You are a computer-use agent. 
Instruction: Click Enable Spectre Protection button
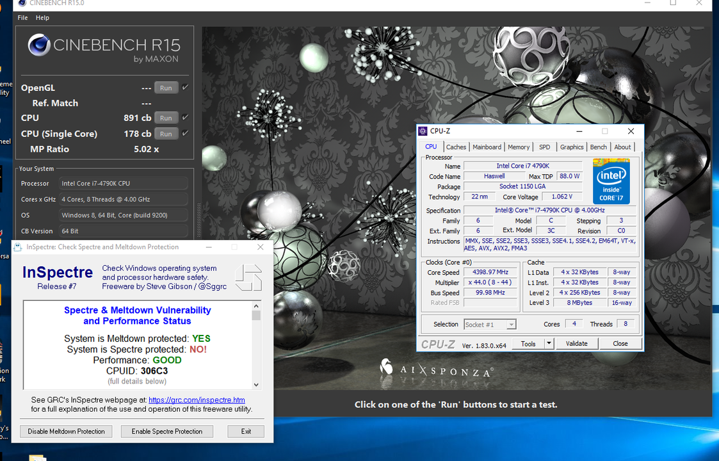(x=167, y=431)
